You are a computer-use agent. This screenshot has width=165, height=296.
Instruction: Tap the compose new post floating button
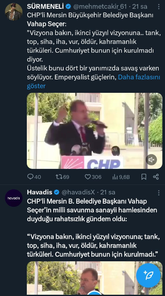tap(148, 275)
